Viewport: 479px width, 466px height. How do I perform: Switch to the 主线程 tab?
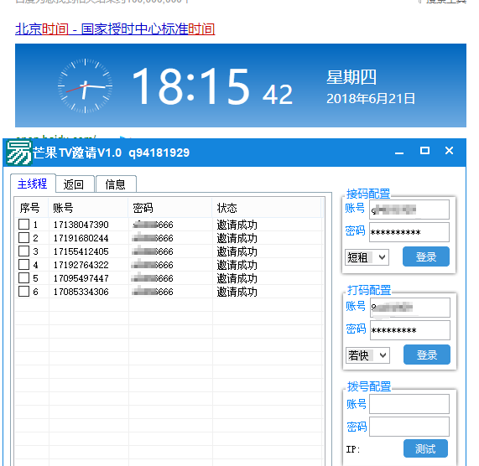click(x=33, y=184)
